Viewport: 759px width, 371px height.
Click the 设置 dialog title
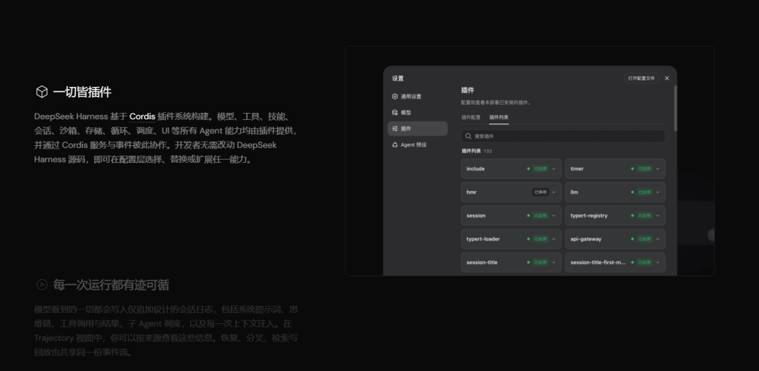(x=398, y=79)
